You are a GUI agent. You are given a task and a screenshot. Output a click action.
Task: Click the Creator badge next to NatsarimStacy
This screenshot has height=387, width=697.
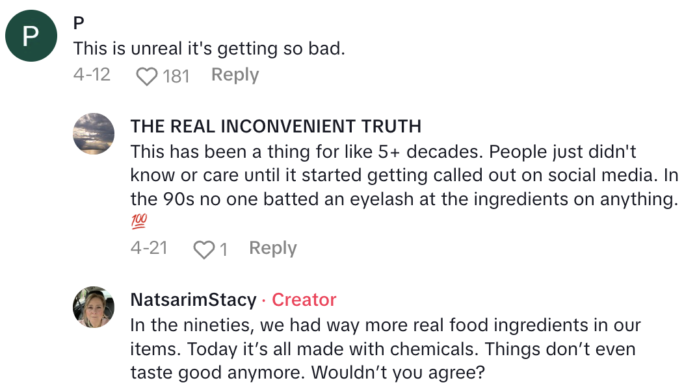304,299
